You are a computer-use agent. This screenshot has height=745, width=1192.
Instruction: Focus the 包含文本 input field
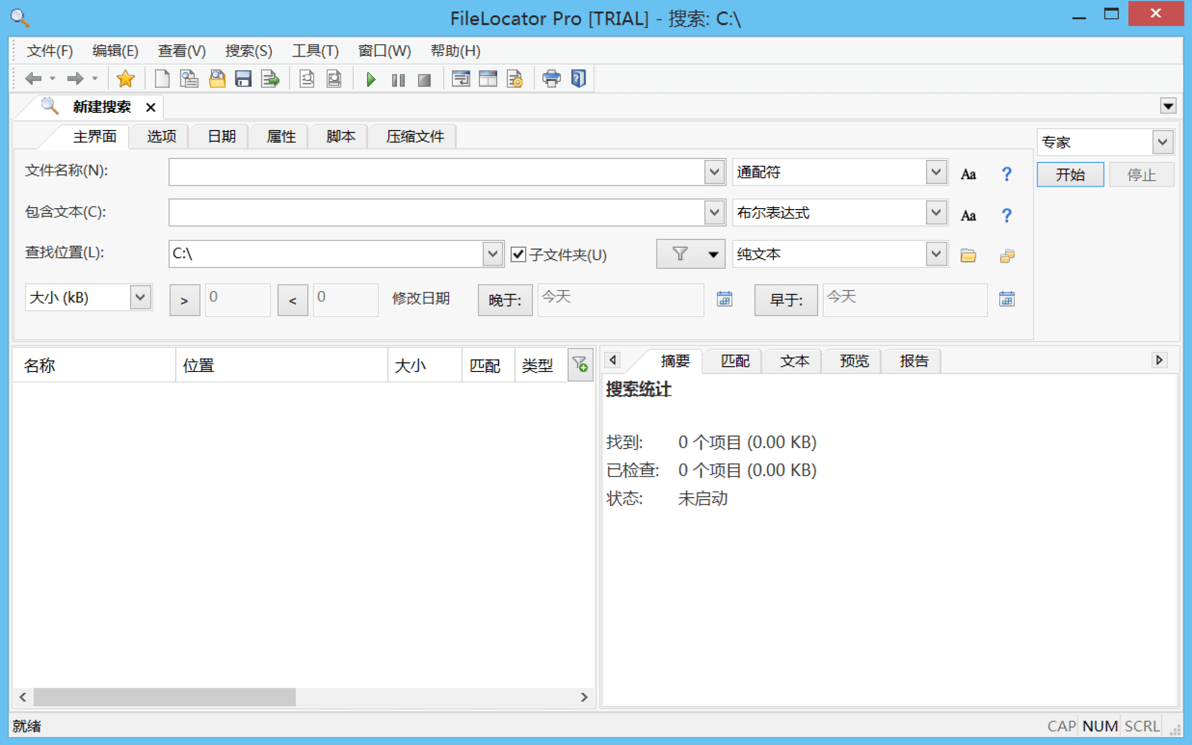point(436,213)
